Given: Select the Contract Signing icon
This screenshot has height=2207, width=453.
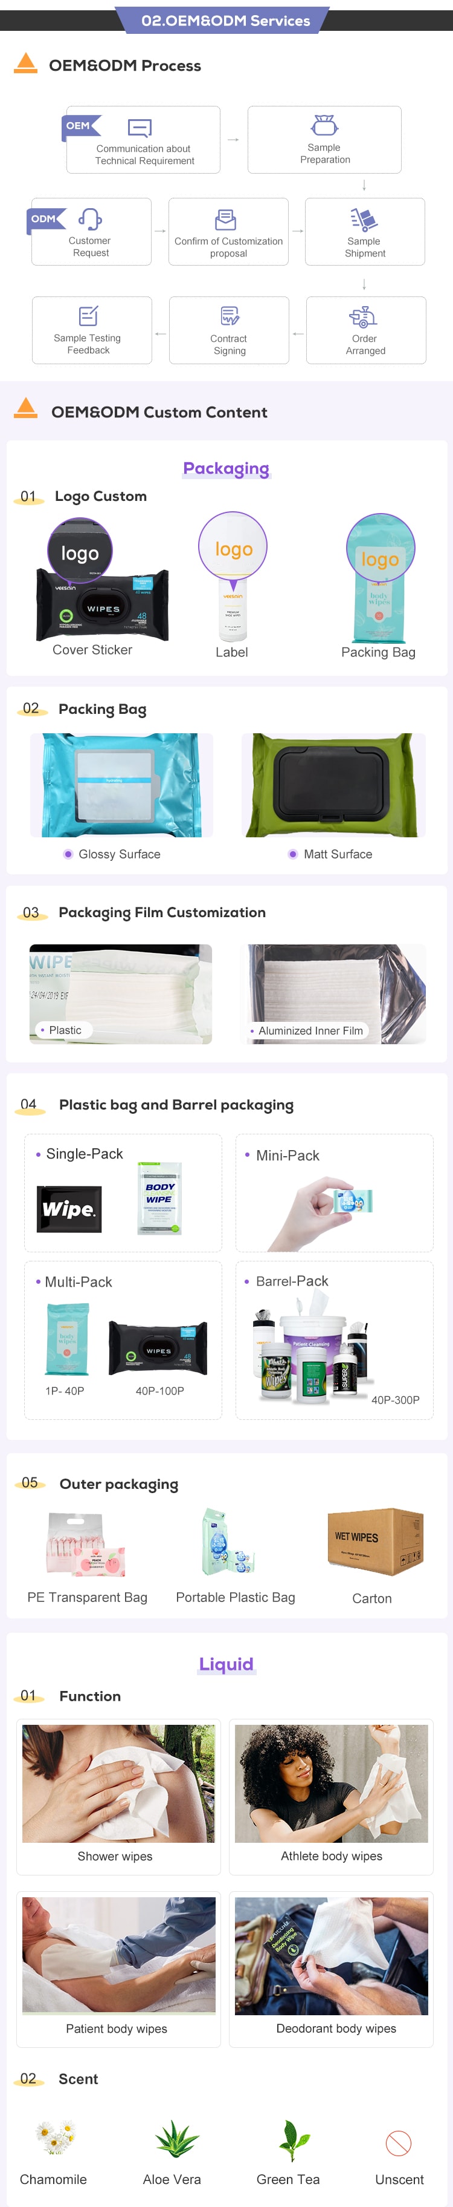Looking at the screenshot, I should pyautogui.click(x=229, y=316).
